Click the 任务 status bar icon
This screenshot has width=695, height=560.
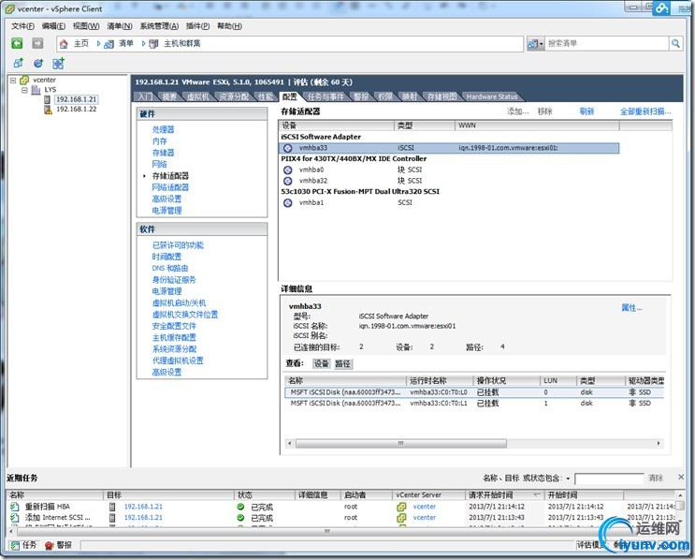15,545
